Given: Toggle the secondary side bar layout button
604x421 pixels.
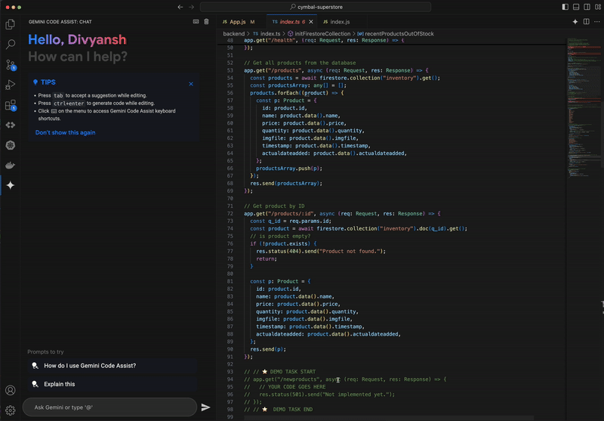Looking at the screenshot, I should point(586,7).
